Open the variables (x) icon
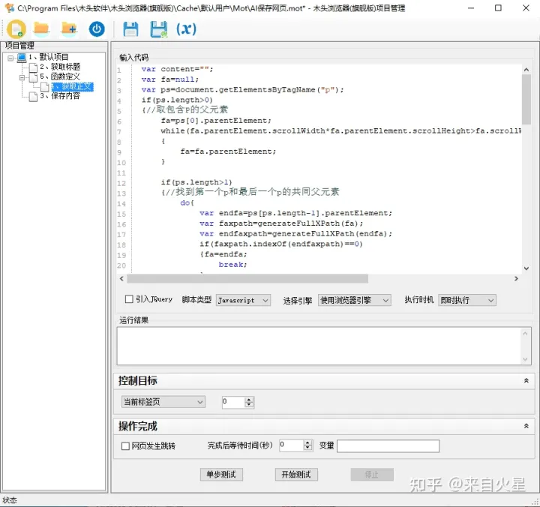Viewport: 540px width, 507px height. pyautogui.click(x=186, y=29)
